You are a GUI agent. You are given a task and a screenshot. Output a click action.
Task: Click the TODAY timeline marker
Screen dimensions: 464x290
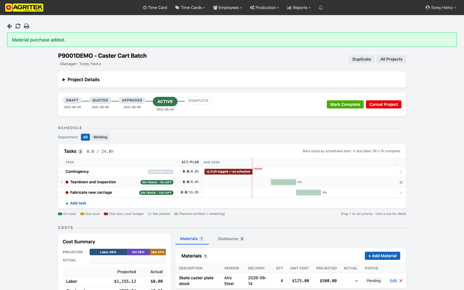258,169
